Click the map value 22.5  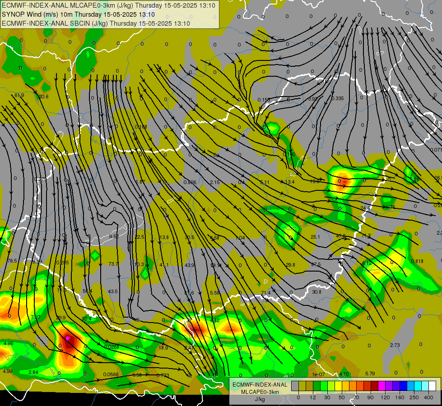pos(140,237)
